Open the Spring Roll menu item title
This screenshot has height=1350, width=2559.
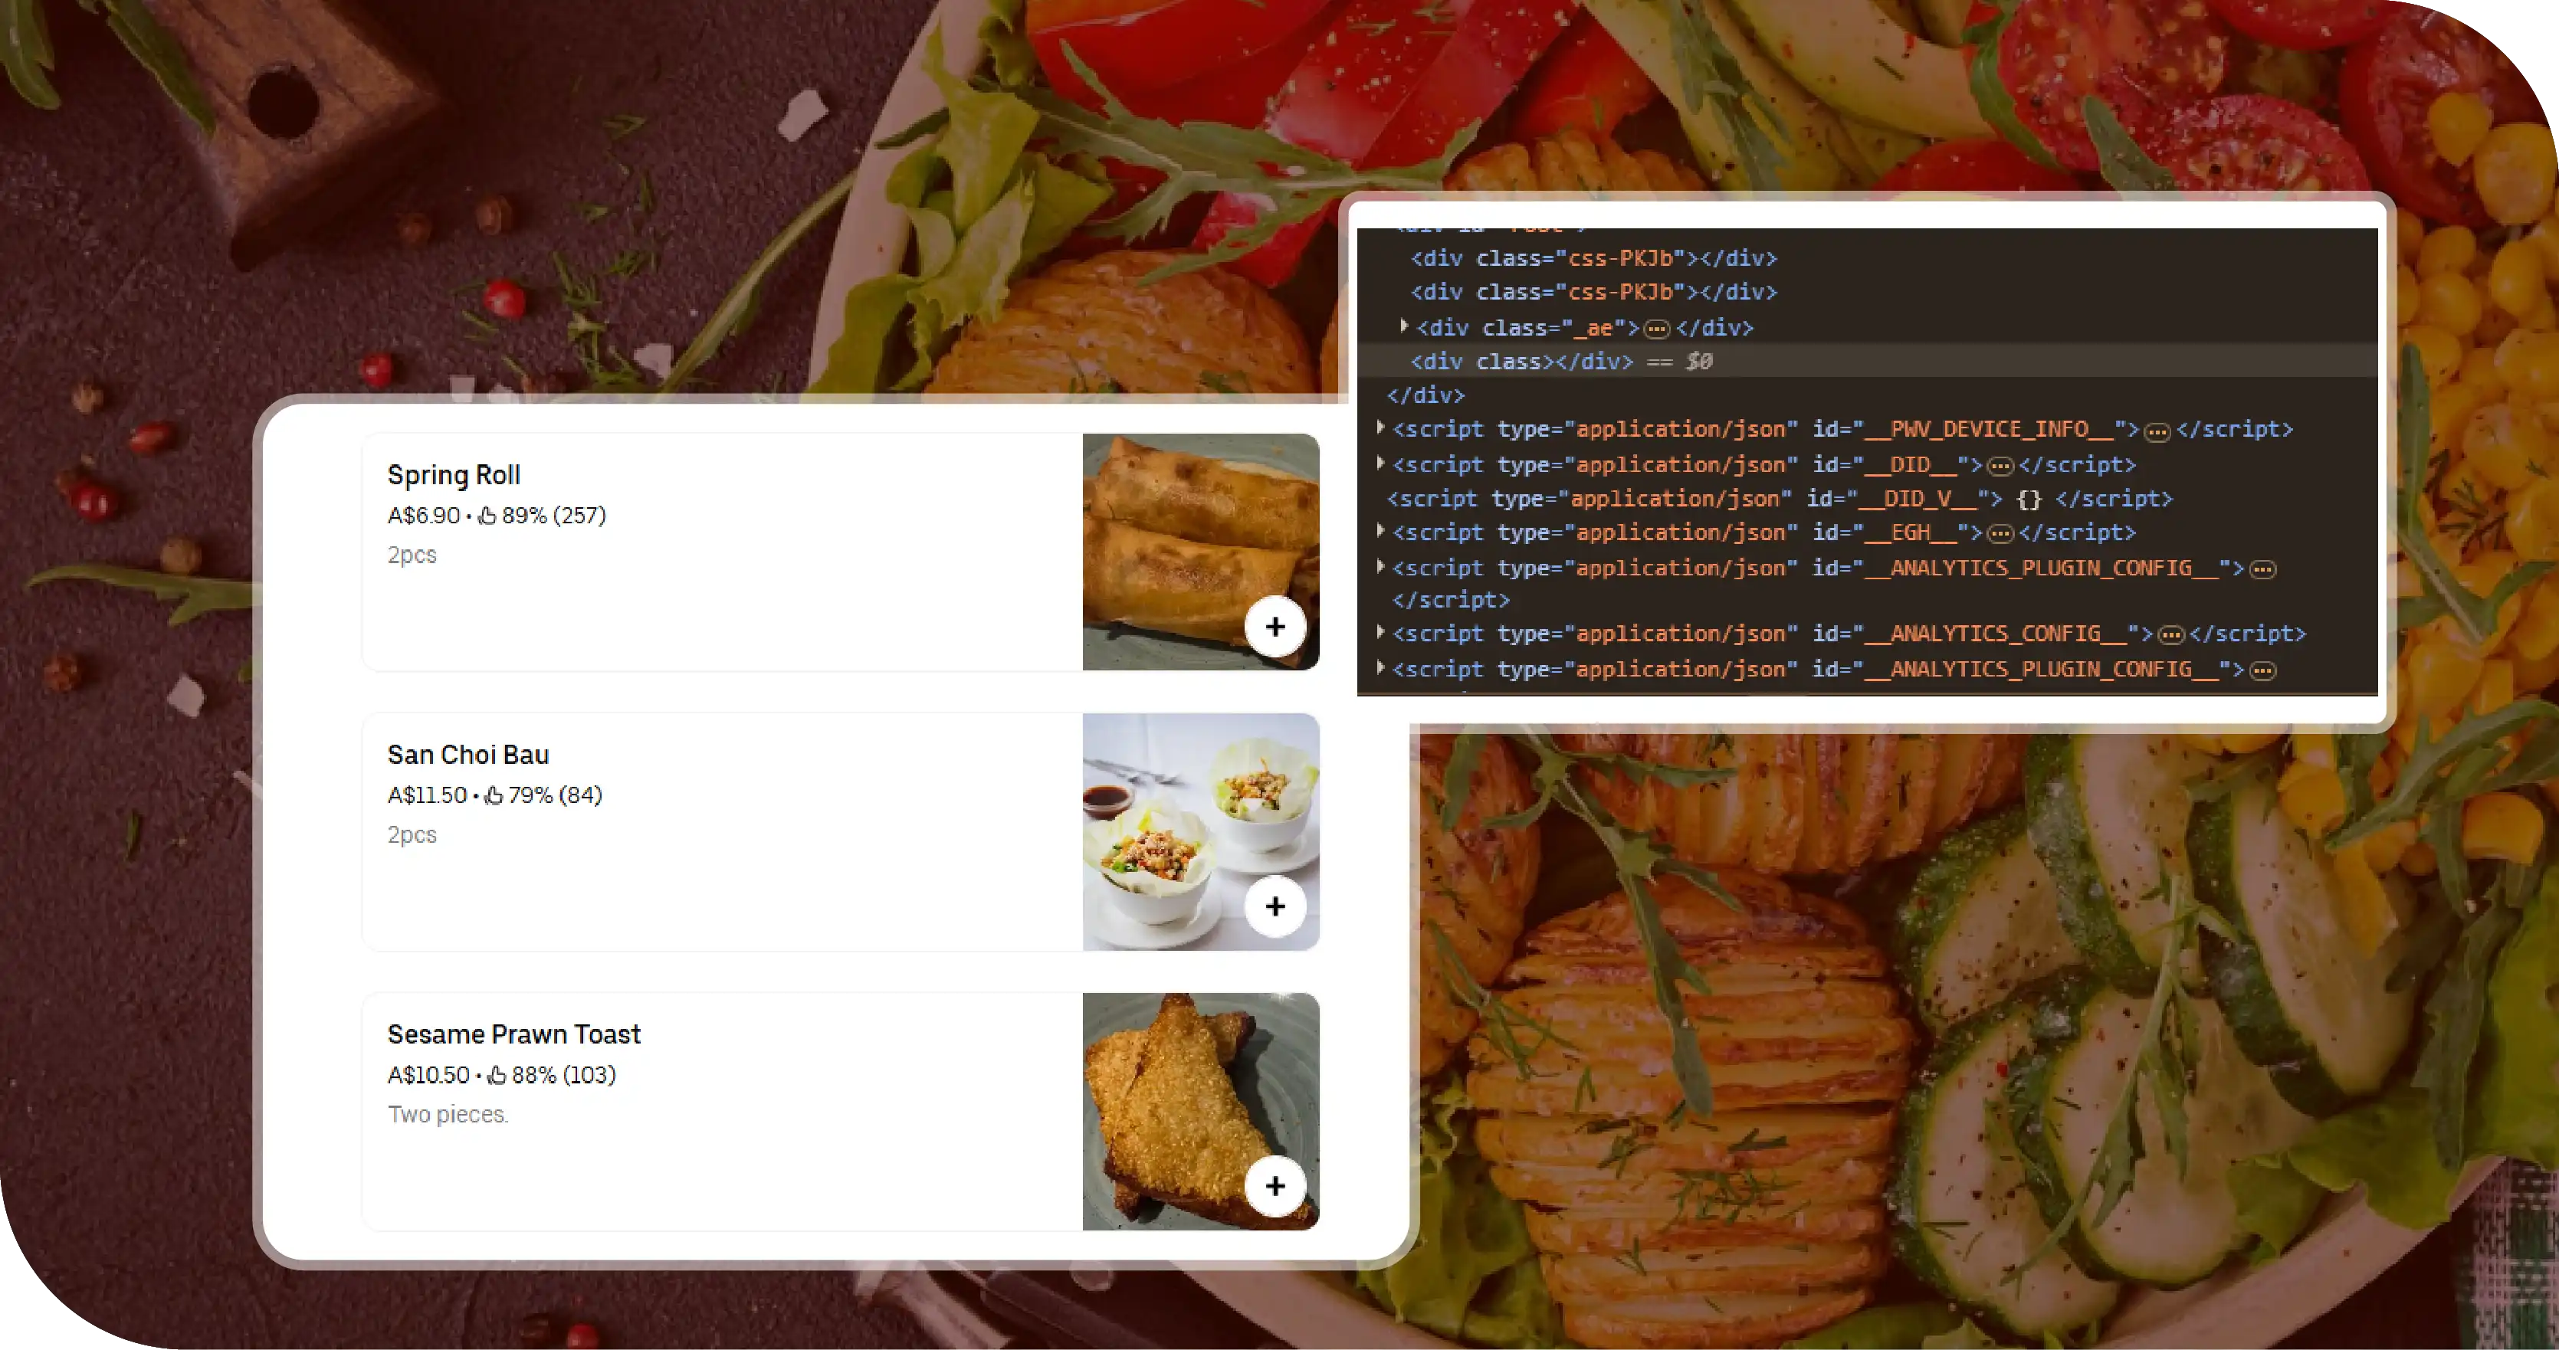(x=454, y=475)
